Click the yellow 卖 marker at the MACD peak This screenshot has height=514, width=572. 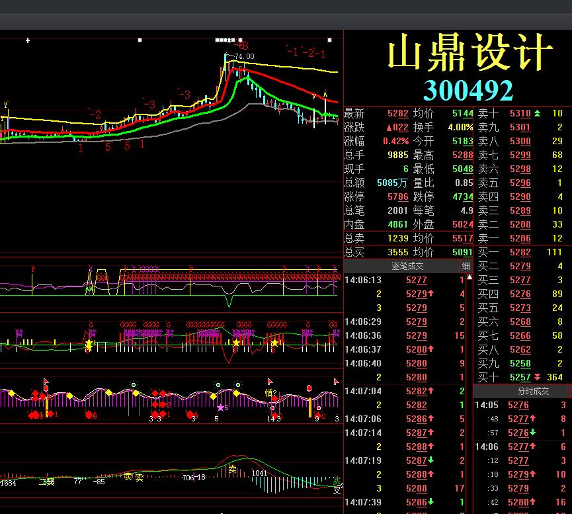[232, 469]
